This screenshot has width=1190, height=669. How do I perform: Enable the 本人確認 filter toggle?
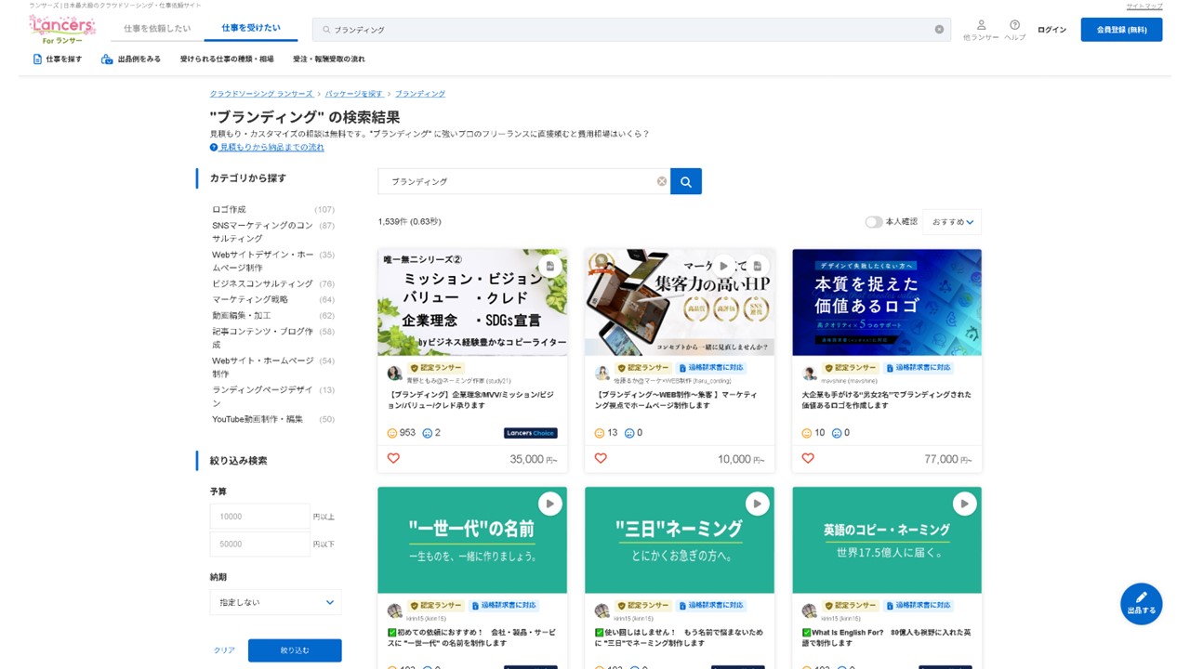click(x=873, y=222)
